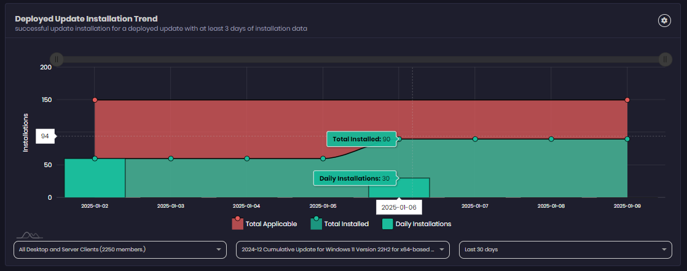This screenshot has width=687, height=271.
Task: Grab the left range slider handle
Action: (57, 59)
